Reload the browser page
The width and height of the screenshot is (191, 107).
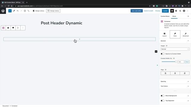coord(8,6)
